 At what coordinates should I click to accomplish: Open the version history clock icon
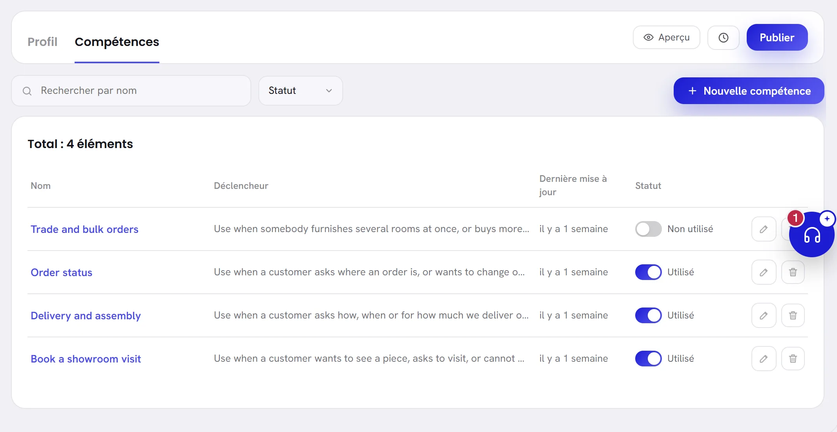coord(723,38)
